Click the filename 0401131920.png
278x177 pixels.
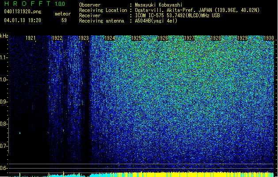click(x=23, y=12)
